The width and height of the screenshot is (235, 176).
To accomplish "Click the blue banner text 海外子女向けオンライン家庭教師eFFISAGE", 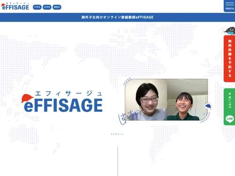I will [117, 17].
